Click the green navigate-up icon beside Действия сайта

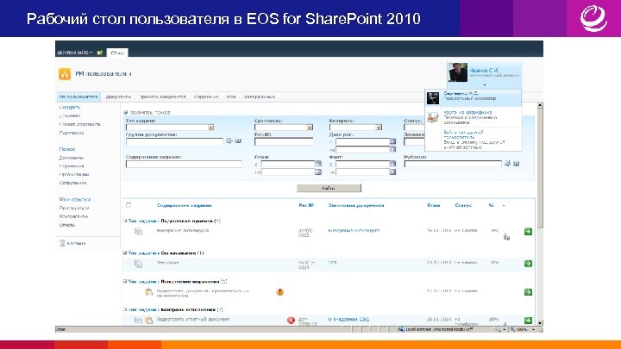pos(100,53)
